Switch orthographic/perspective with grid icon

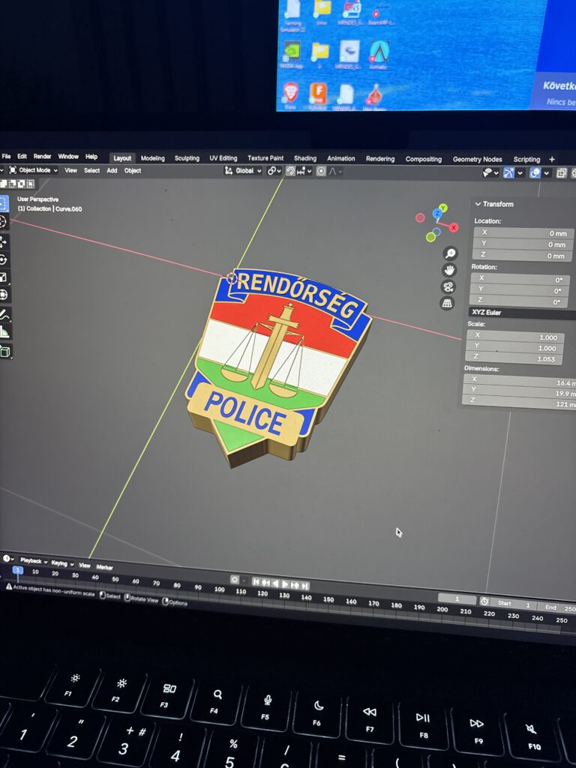[447, 303]
